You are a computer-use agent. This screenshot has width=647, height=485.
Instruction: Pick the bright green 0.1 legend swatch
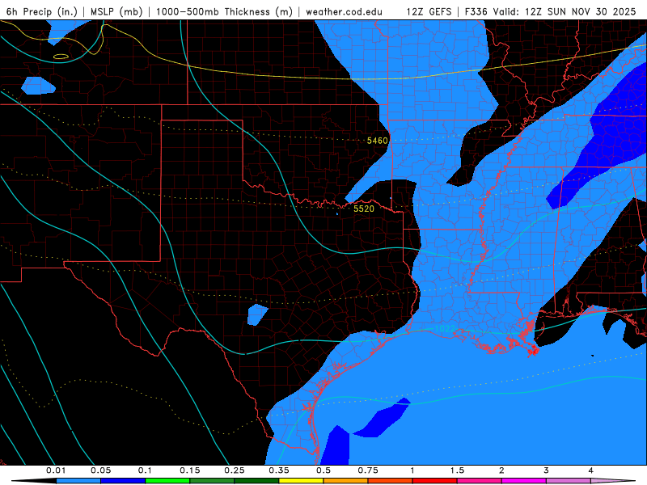167,481
